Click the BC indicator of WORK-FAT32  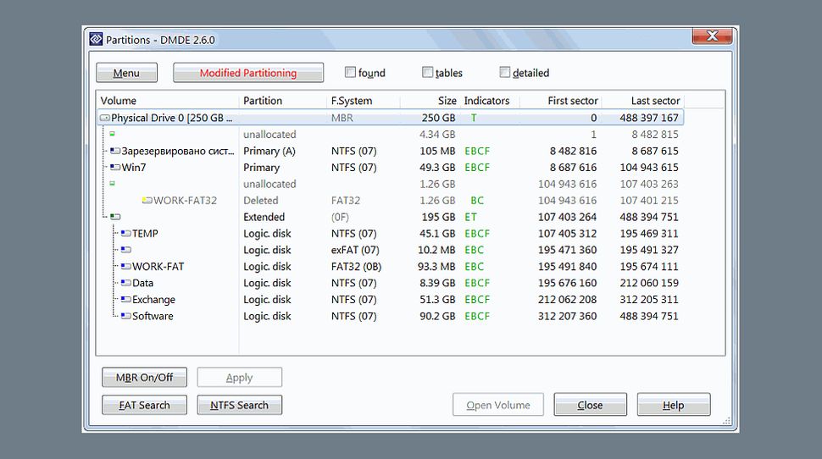(x=477, y=200)
